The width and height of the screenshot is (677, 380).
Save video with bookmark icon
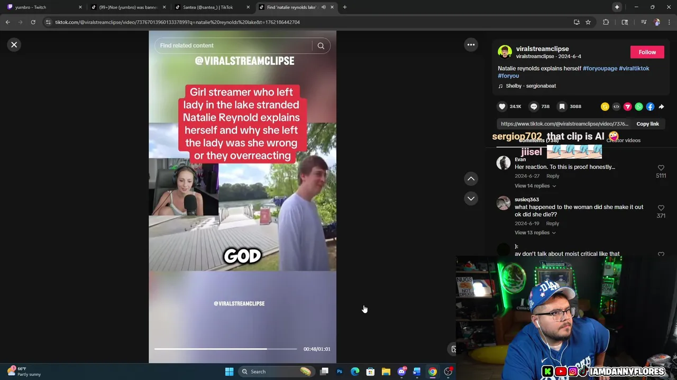click(x=562, y=107)
